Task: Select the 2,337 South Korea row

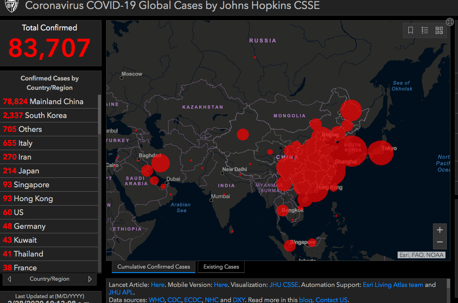Action: [49, 115]
